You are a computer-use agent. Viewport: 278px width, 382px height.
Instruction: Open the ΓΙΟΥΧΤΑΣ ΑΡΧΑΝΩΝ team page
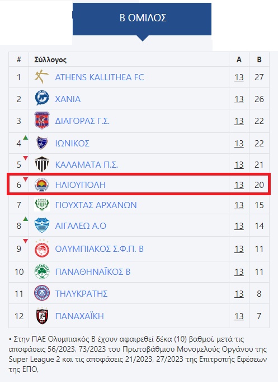96,205
